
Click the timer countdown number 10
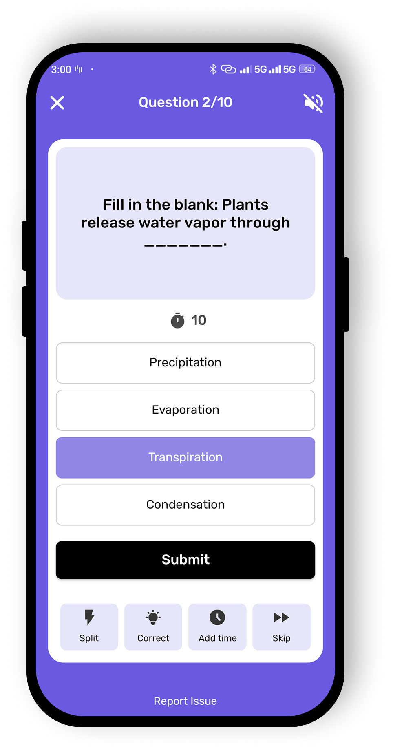pos(199,320)
